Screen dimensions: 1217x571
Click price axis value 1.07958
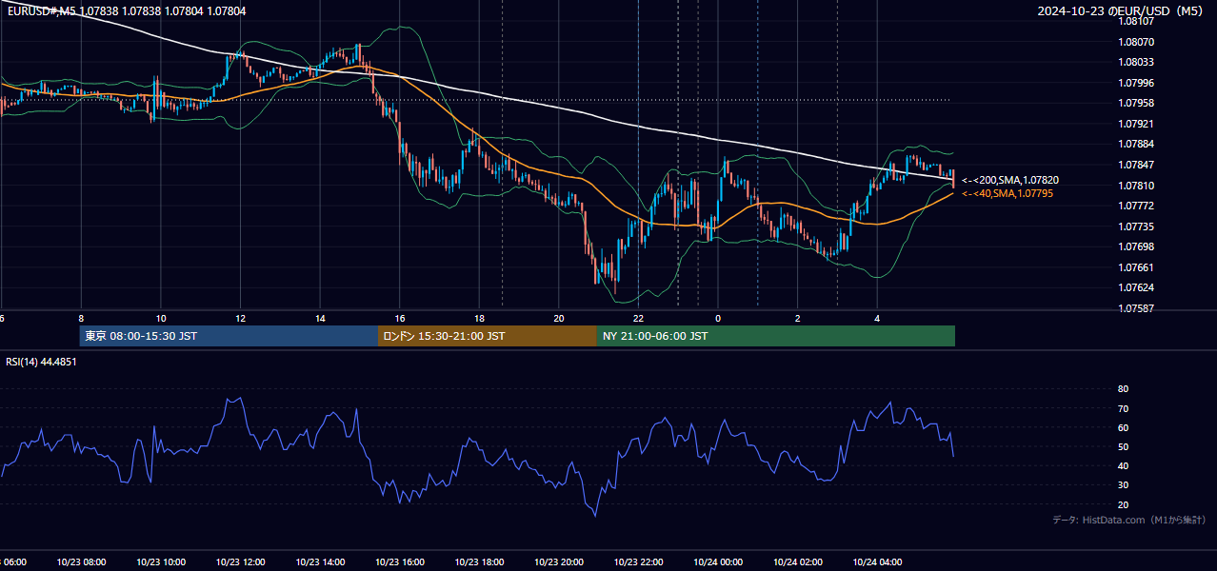click(1137, 103)
